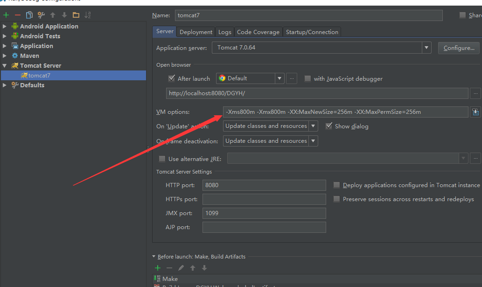Viewport: 482px width, 287px height.
Task: Toggle the Show dialog checkbox
Action: [329, 126]
